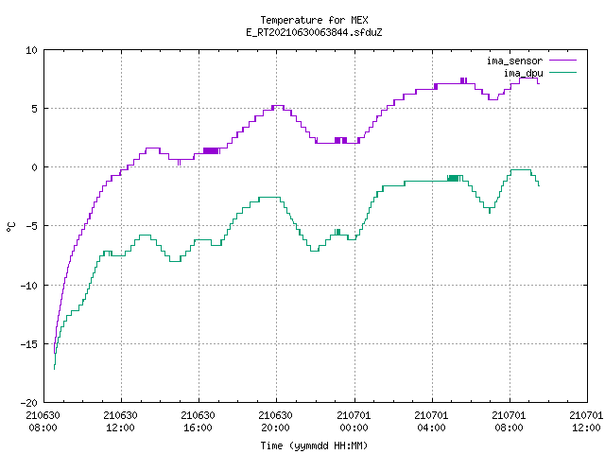Click the °C y-axis unit label
Screen dimensions: 605x454
(10, 227)
